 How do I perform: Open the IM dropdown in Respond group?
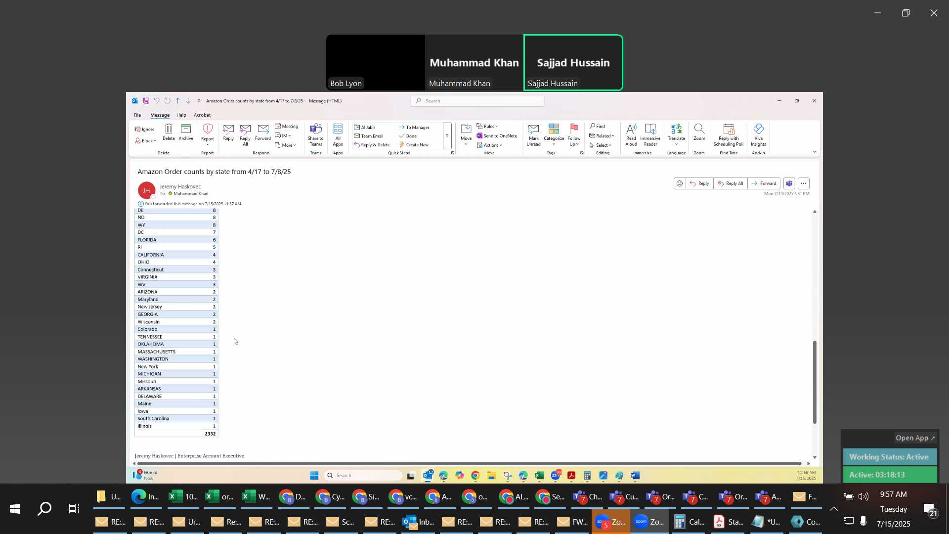pos(283,135)
